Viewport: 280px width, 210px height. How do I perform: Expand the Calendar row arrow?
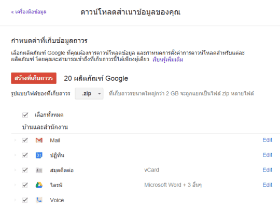pyautogui.click(x=15, y=155)
